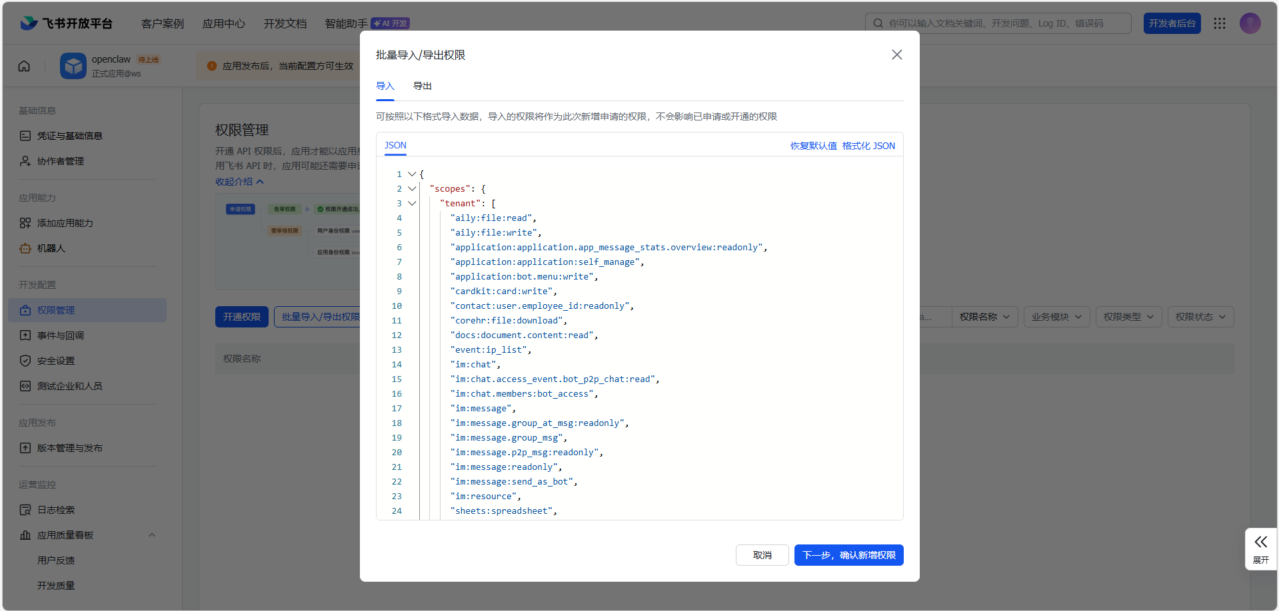This screenshot has height=611, width=1279.
Task: Collapse the "scopes" block on line 2
Action: (412, 189)
